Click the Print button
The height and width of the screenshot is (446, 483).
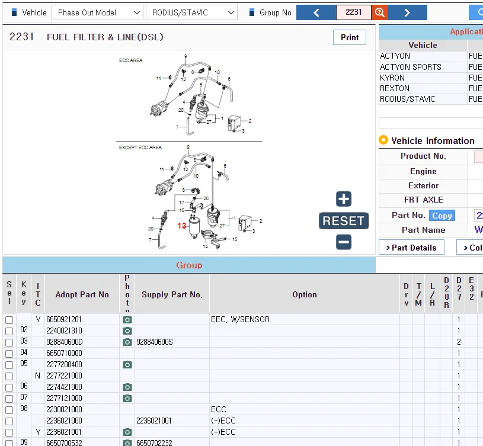coord(350,37)
